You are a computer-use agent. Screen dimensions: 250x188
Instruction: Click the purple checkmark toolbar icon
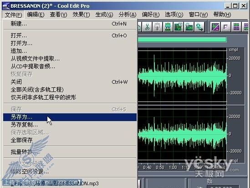pos(226,27)
